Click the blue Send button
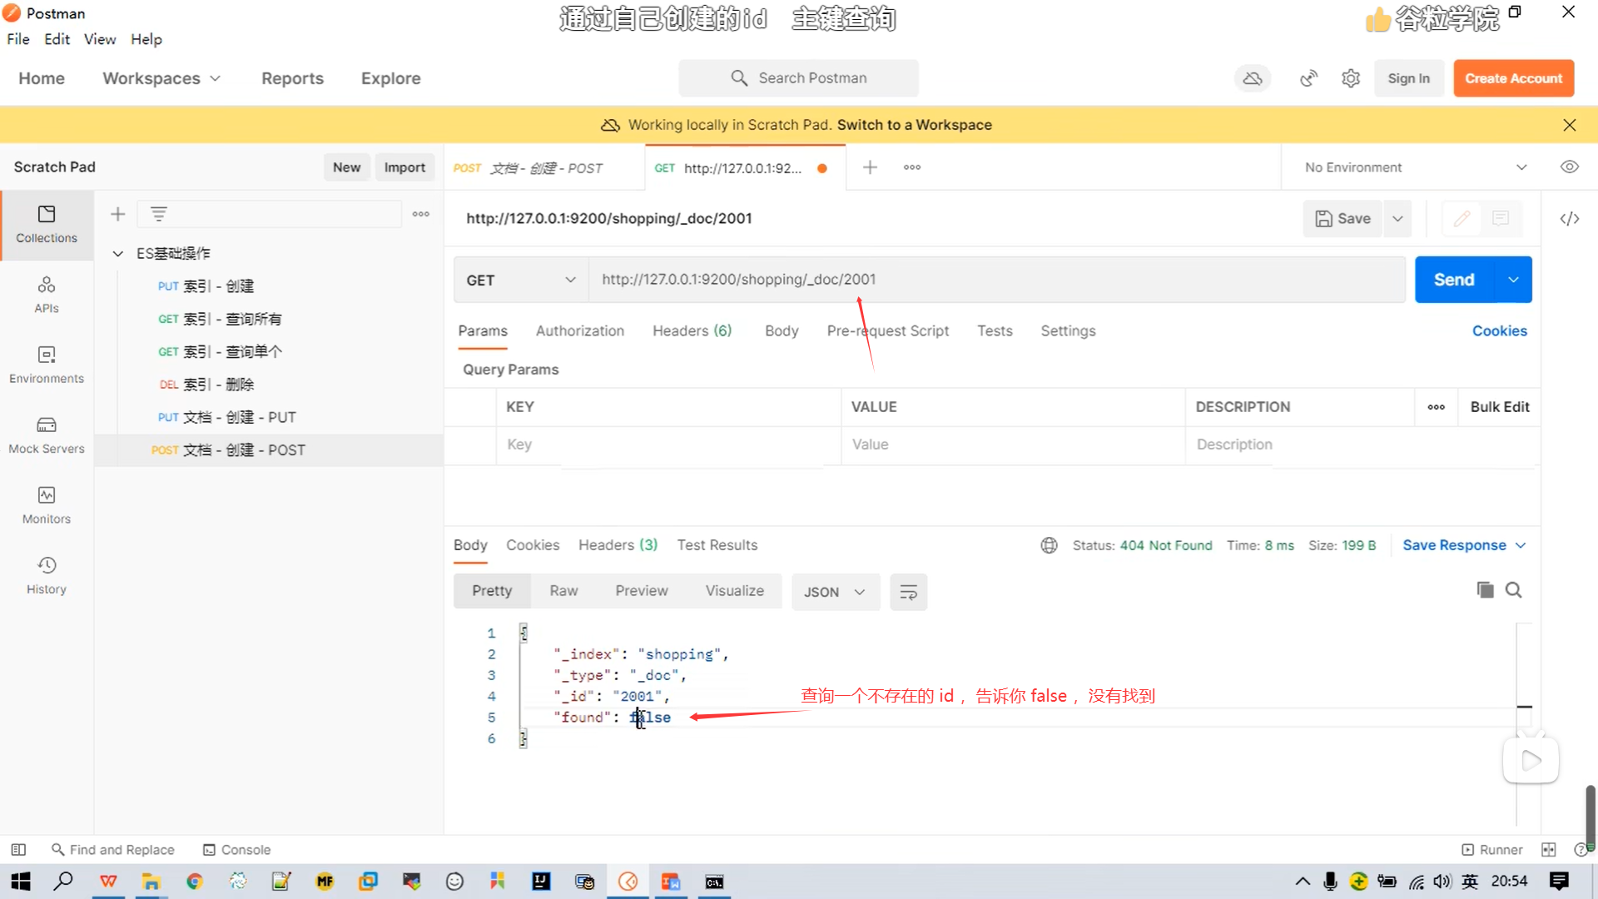1598x899 pixels. coord(1453,280)
